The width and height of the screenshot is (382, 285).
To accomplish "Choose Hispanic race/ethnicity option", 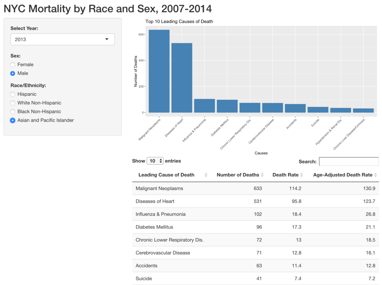I will coord(13,94).
